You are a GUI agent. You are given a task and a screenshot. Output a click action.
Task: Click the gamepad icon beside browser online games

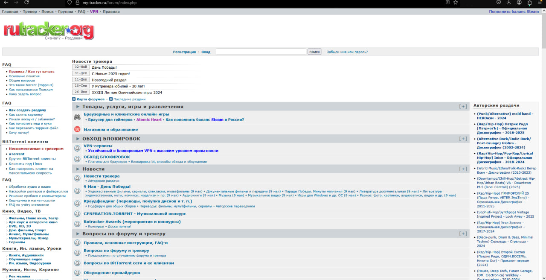[77, 117]
